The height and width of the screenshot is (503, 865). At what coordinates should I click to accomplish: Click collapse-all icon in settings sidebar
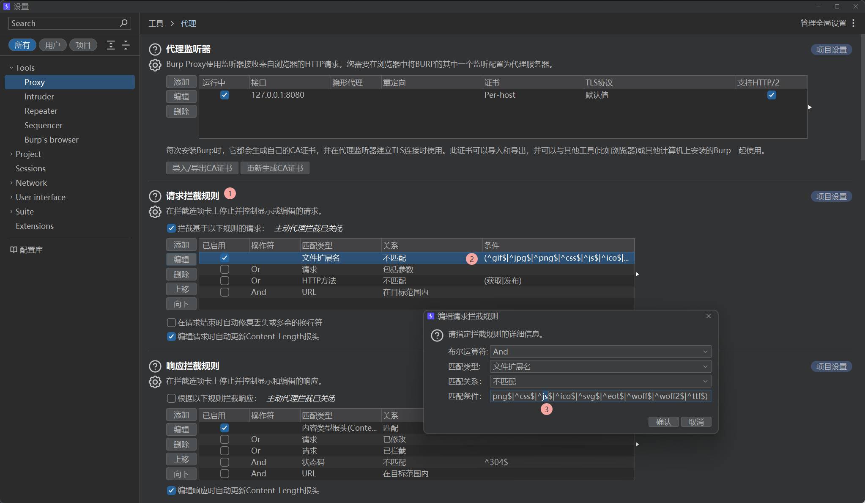pos(126,45)
